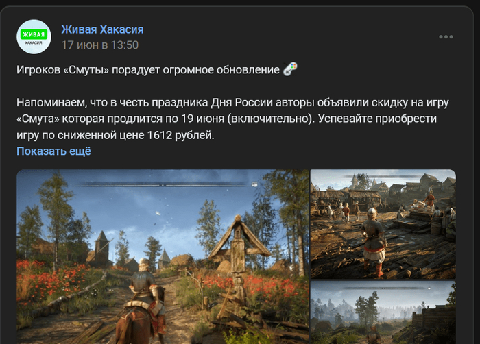Click the compass HUD bar atop the large screenshot
This screenshot has width=480, height=344.
164,184
